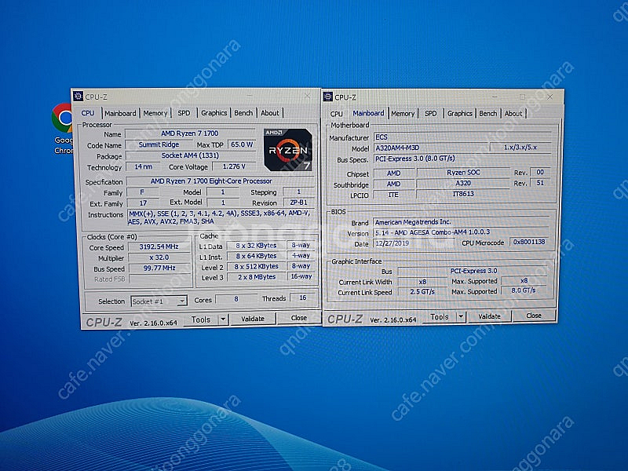Open the Mainboard tab in the left window
This screenshot has height=471, width=628.
120,113
